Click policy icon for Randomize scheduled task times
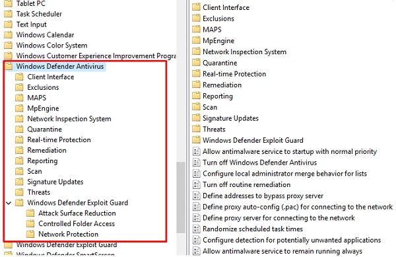Viewport: 396px width, 257px height. (196, 229)
